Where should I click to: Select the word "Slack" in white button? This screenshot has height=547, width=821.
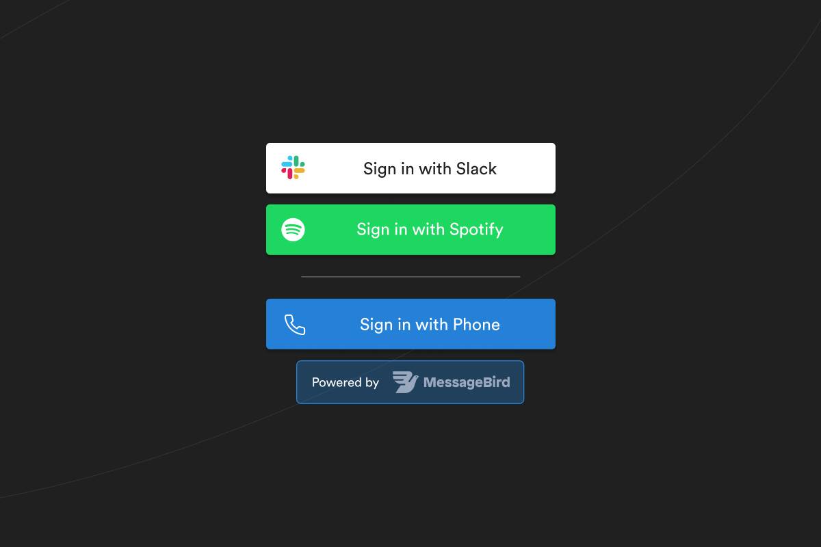coord(476,168)
